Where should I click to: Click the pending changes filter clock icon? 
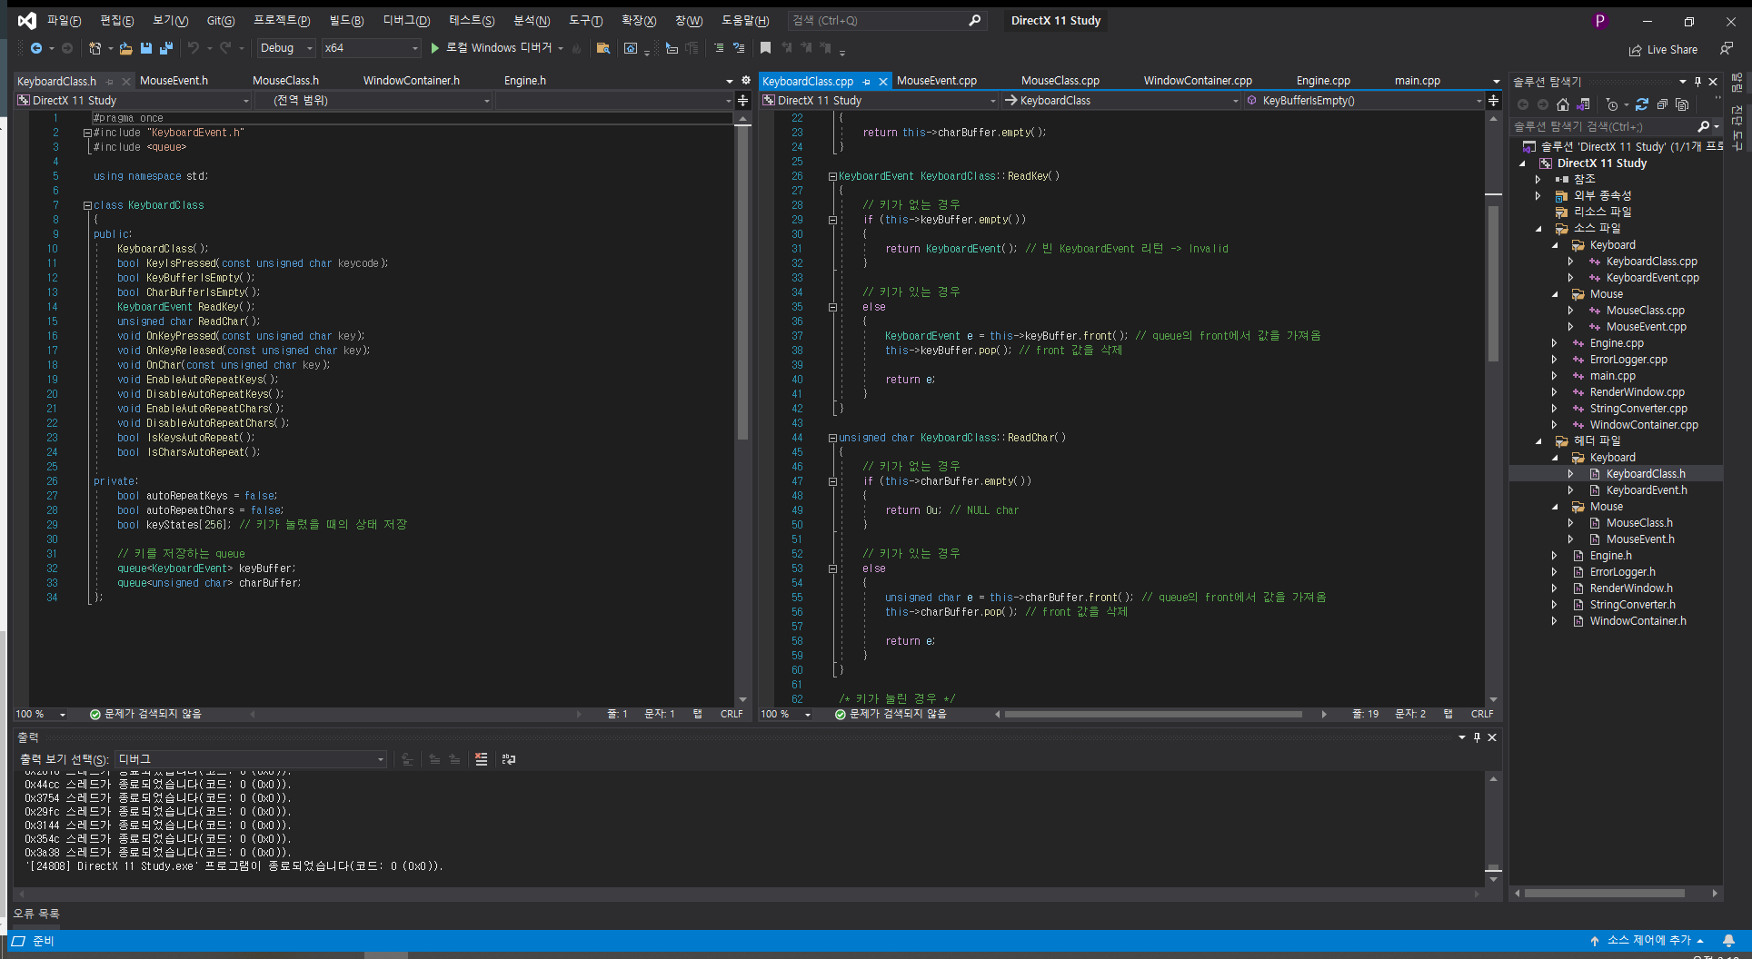click(1612, 104)
